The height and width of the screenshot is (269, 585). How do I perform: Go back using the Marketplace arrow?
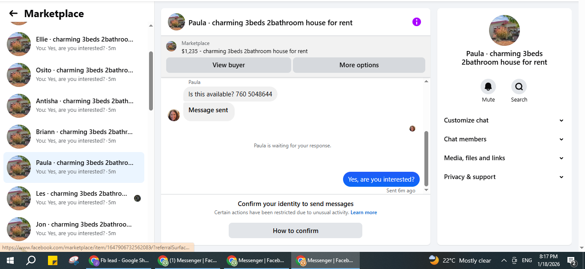(x=13, y=14)
